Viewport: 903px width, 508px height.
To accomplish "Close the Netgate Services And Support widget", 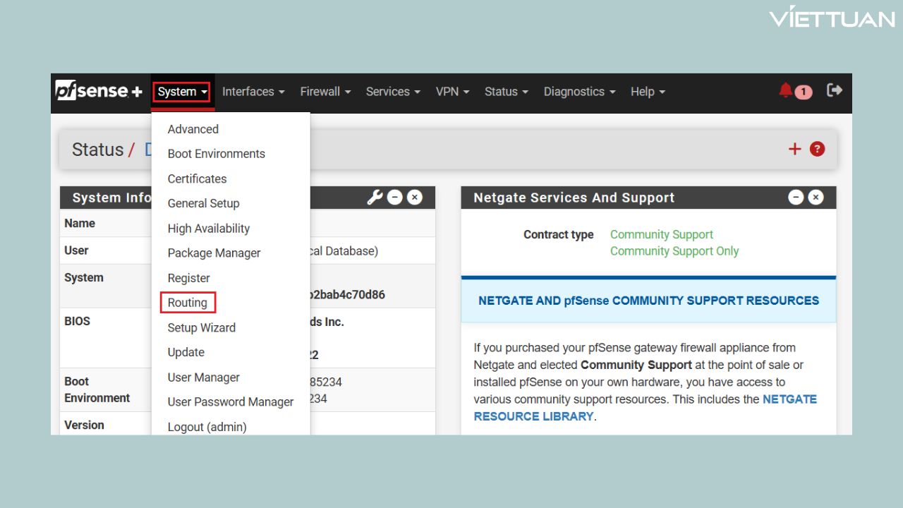I will (x=816, y=198).
